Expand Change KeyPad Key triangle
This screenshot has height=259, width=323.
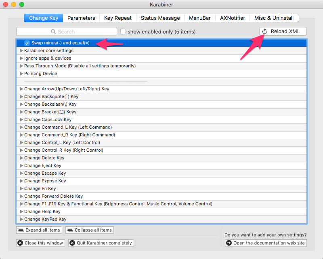pos(21,219)
